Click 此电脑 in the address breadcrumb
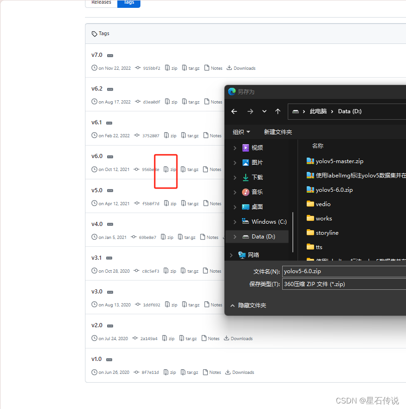The height and width of the screenshot is (409, 406). pyautogui.click(x=318, y=111)
